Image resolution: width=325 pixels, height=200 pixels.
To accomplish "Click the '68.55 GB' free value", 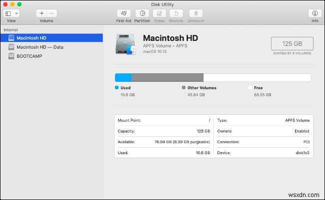I will click(262, 95).
